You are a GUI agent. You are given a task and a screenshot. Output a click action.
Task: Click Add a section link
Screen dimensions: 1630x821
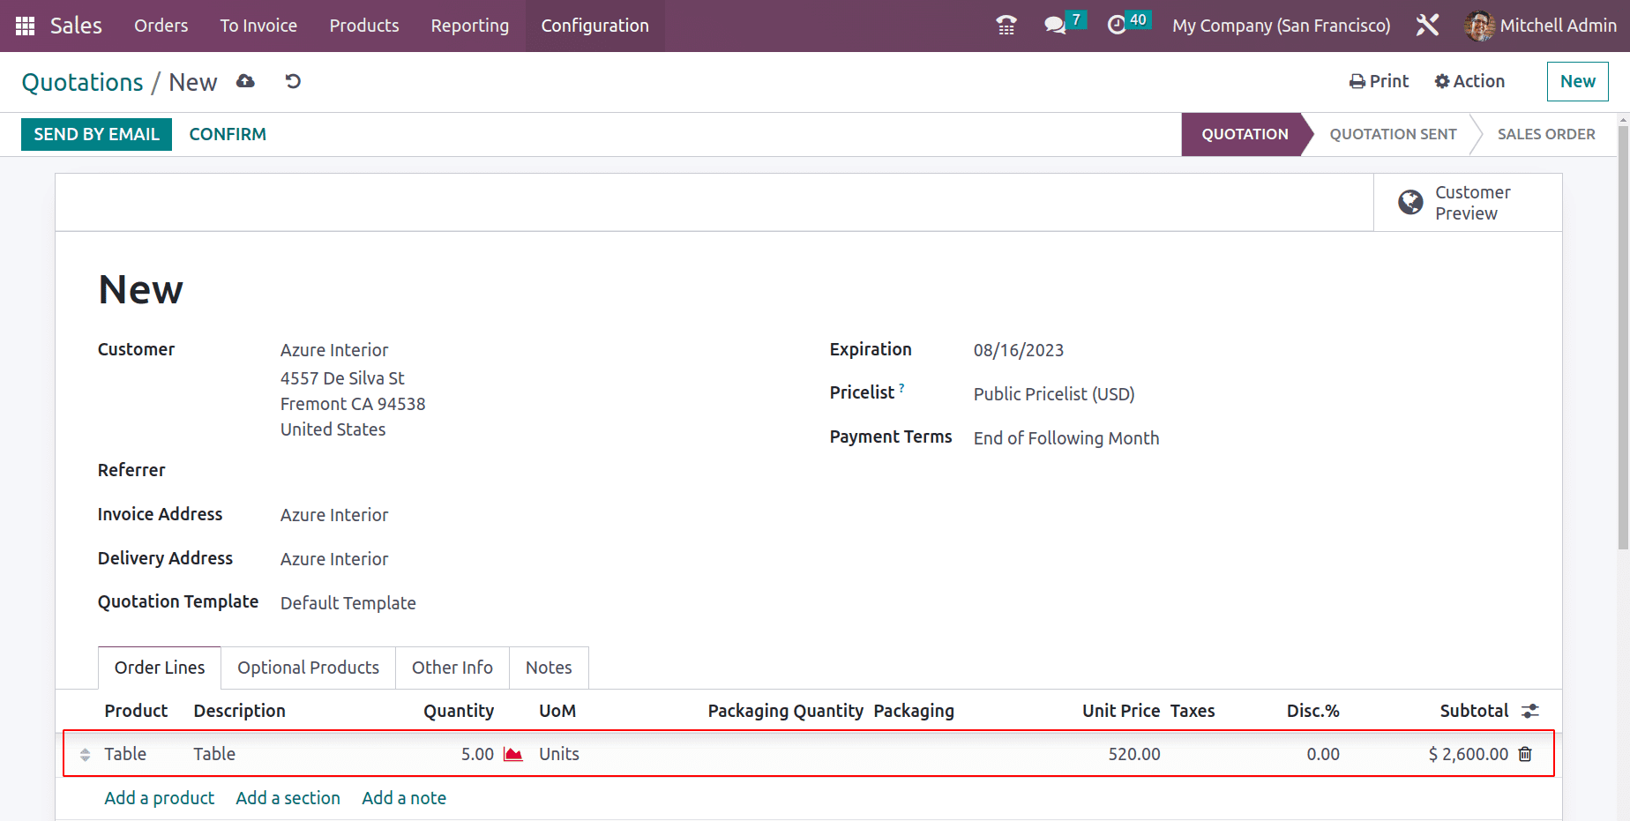[x=288, y=798]
